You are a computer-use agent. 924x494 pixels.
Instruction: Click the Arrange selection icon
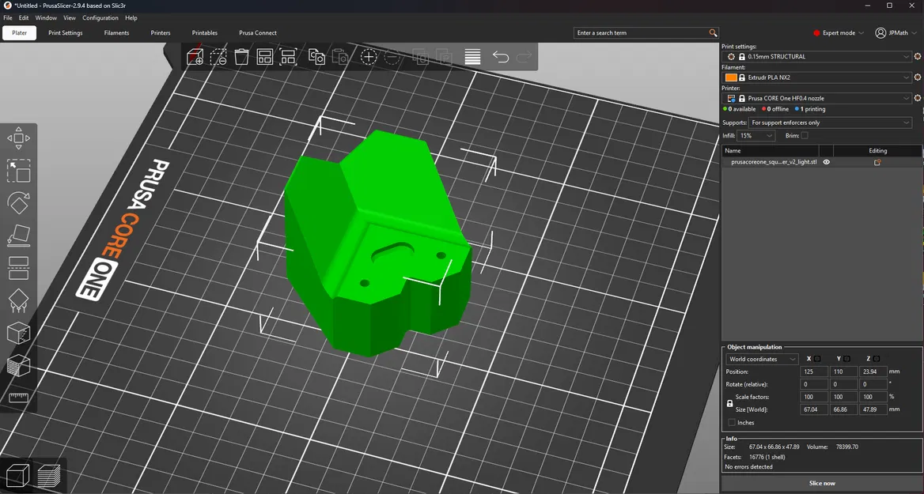(x=288, y=57)
